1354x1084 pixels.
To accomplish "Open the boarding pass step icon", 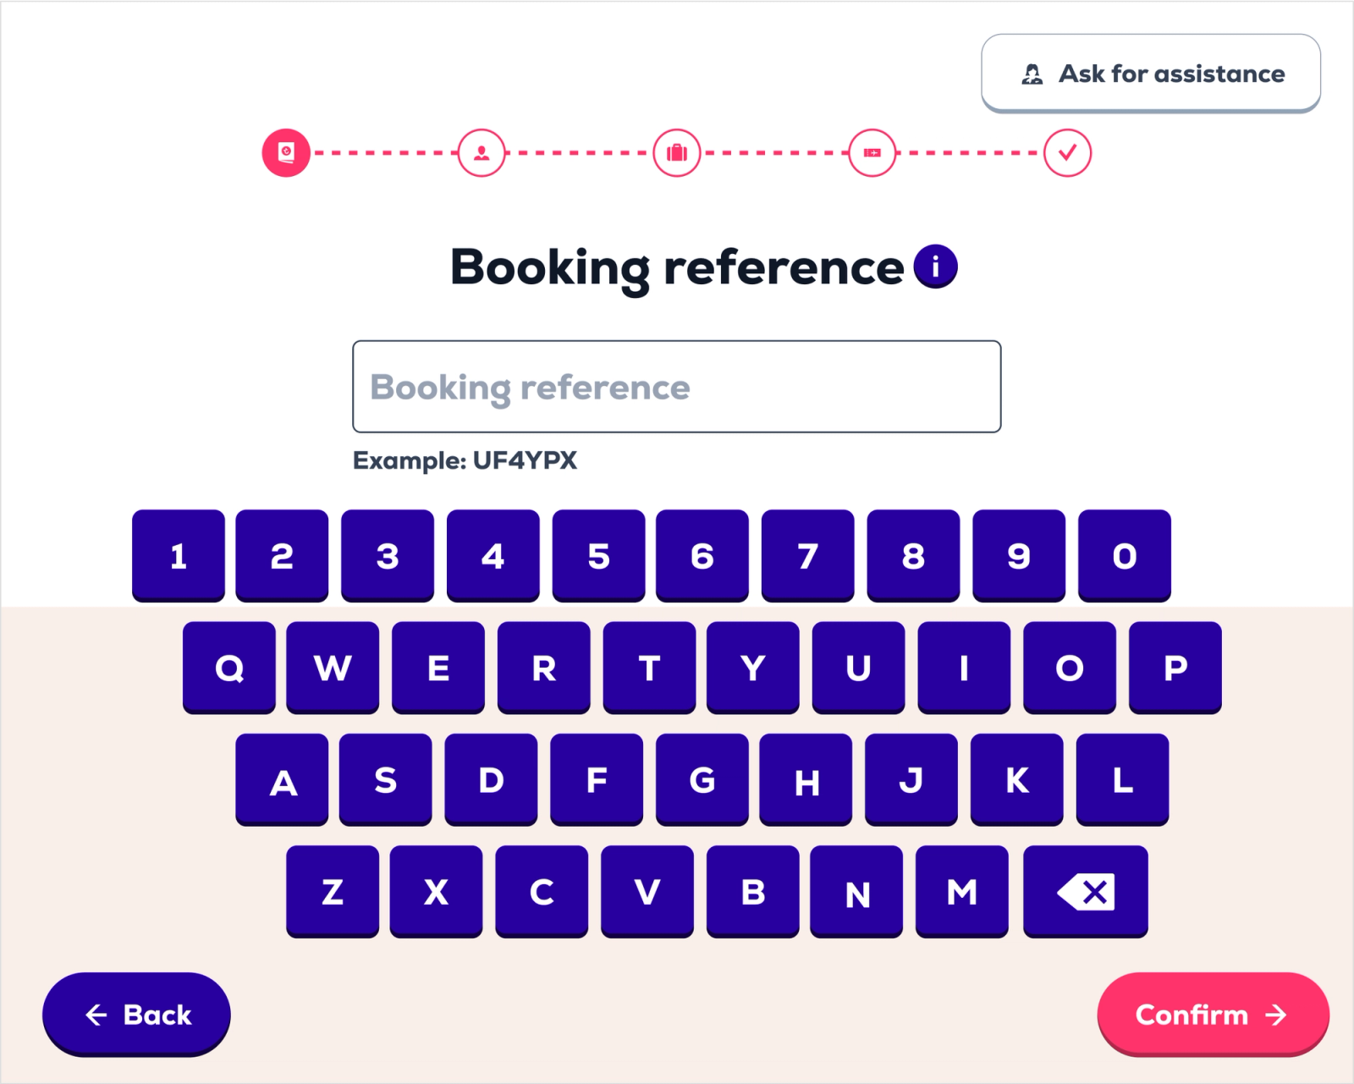I will [x=871, y=152].
